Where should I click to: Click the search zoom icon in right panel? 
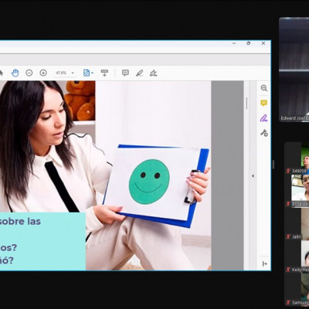(263, 88)
